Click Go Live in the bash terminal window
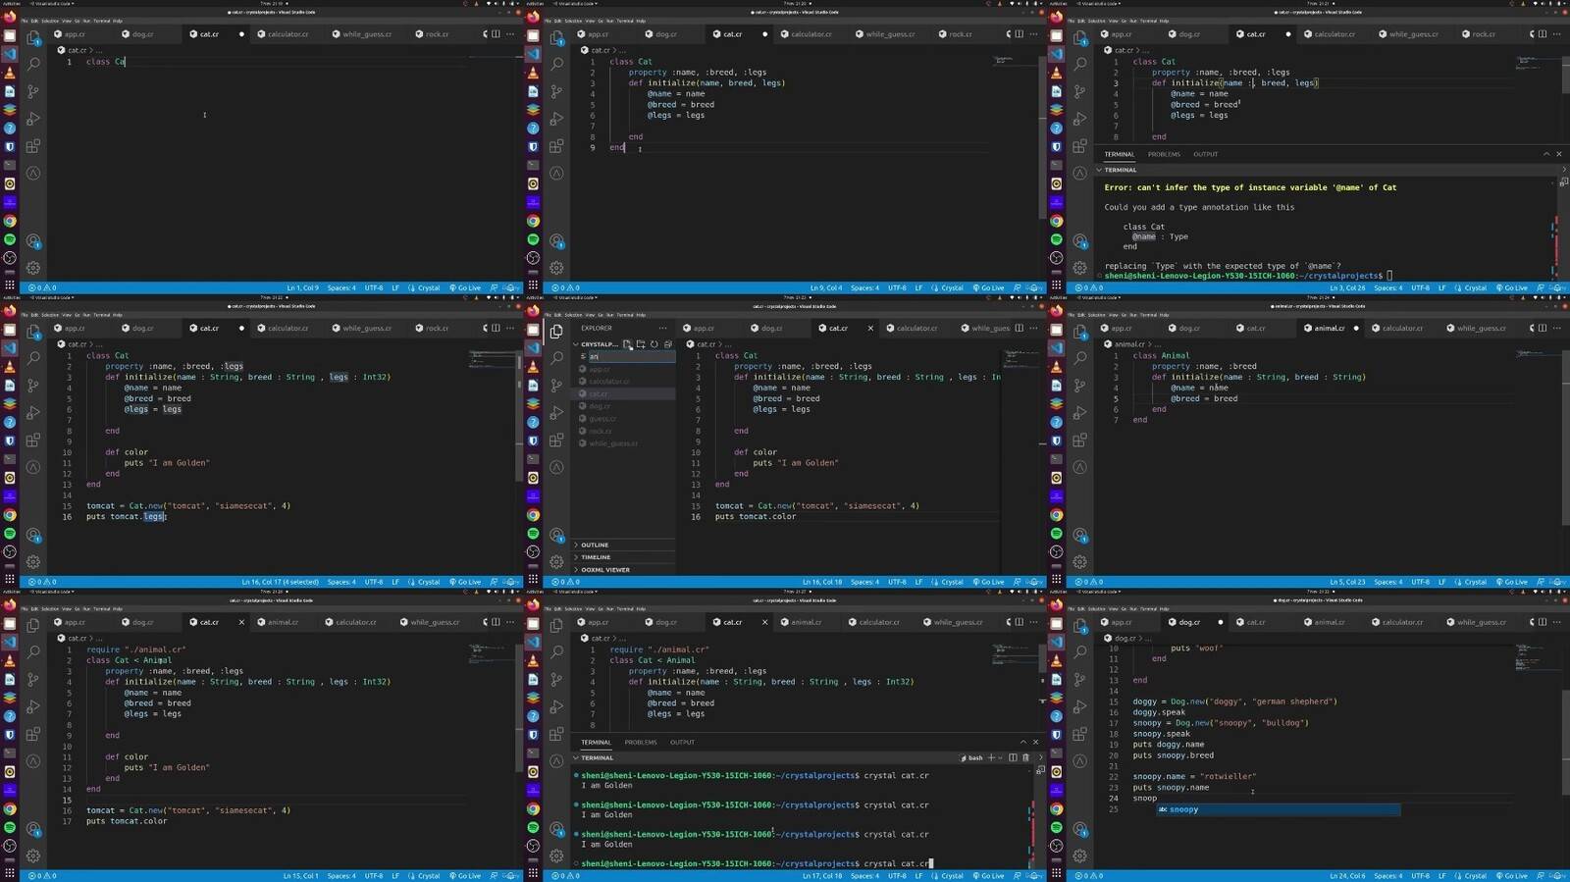Image resolution: width=1570 pixels, height=882 pixels. [988, 876]
